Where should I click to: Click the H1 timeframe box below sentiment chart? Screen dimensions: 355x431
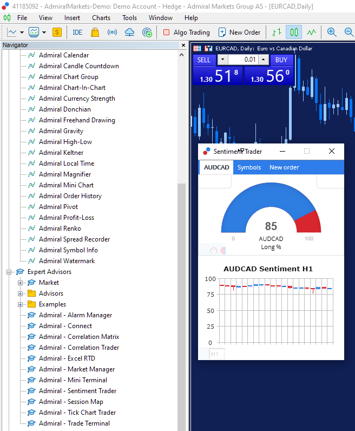(x=217, y=354)
